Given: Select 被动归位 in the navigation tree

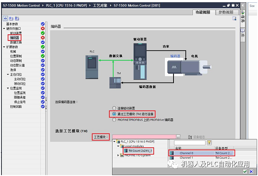Looking at the screenshot, I should (x=20, y=83).
